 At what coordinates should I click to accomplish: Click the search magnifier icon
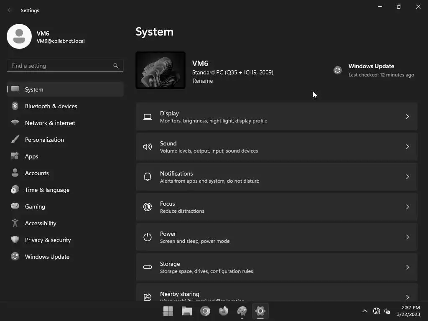[x=116, y=66]
